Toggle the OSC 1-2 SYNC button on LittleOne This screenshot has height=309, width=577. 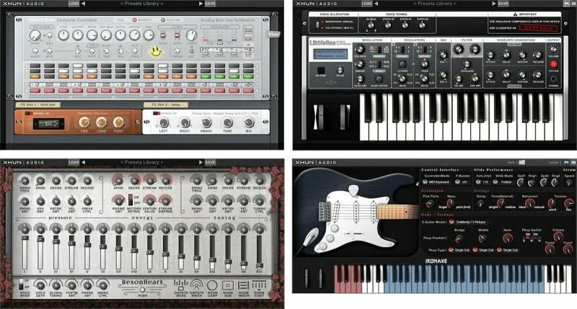pyautogui.click(x=402, y=64)
